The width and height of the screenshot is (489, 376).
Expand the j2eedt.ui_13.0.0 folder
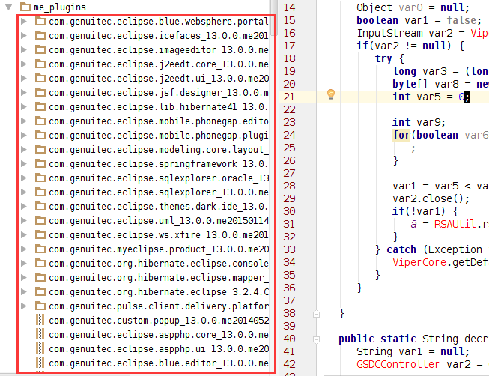[24, 79]
